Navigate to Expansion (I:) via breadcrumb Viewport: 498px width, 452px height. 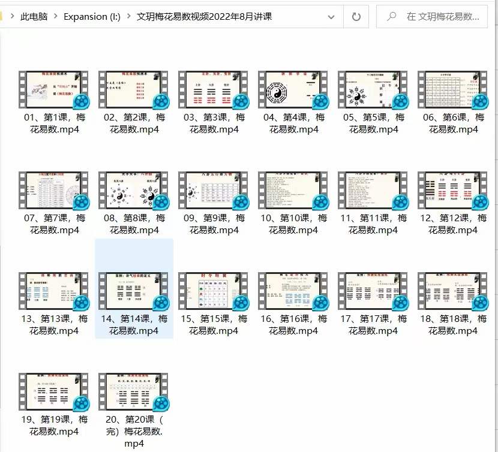tap(91, 17)
